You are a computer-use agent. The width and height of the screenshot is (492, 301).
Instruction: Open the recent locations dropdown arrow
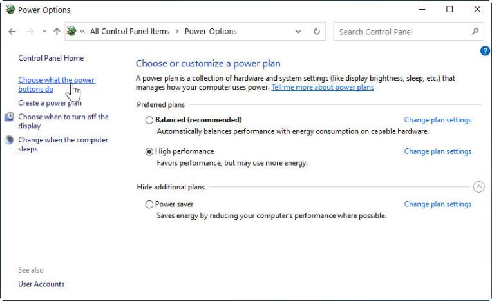(x=44, y=32)
